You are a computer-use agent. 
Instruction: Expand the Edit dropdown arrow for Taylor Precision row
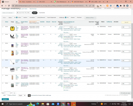coord(130,27)
